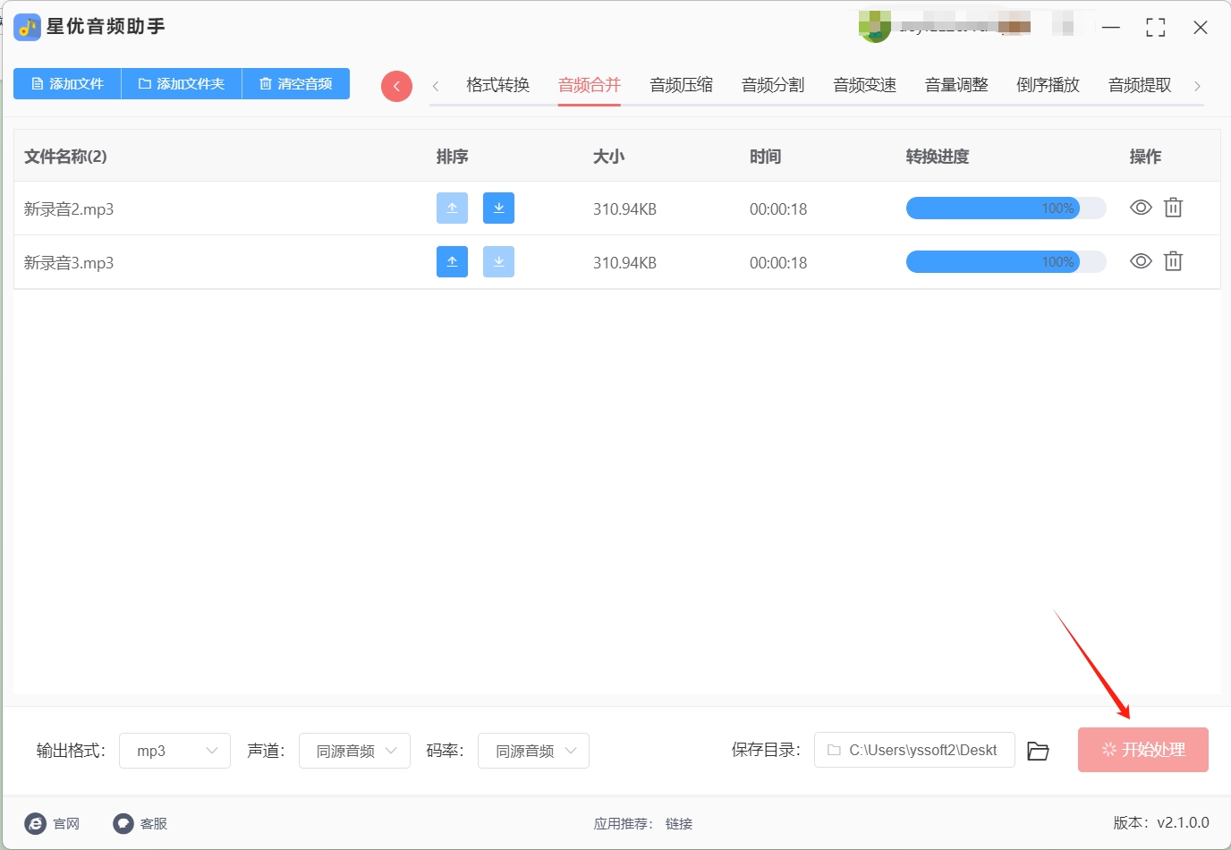This screenshot has height=850, width=1231.
Task: Go to the 音频分割 tab
Action: 773,85
